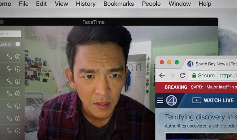Screen dimensions: 237x140
Task: Go back in the browser
Action: 162,75
